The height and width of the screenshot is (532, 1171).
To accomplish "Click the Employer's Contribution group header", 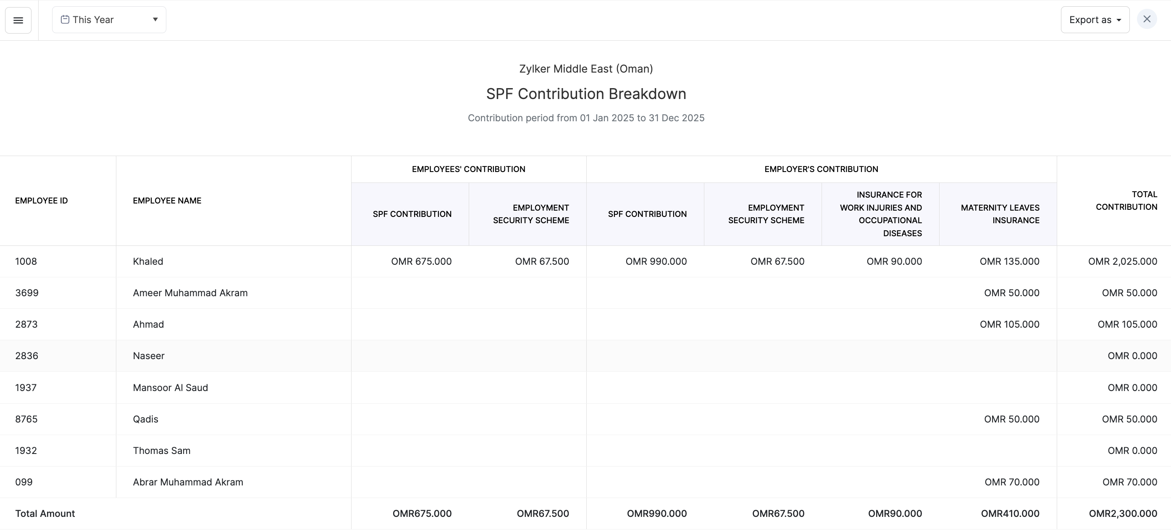I will [x=821, y=170].
